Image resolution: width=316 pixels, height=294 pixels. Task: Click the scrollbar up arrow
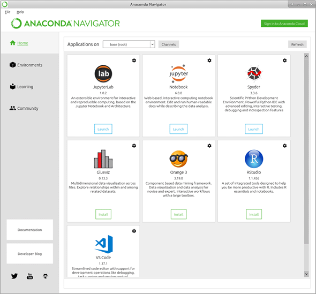(x=306, y=56)
